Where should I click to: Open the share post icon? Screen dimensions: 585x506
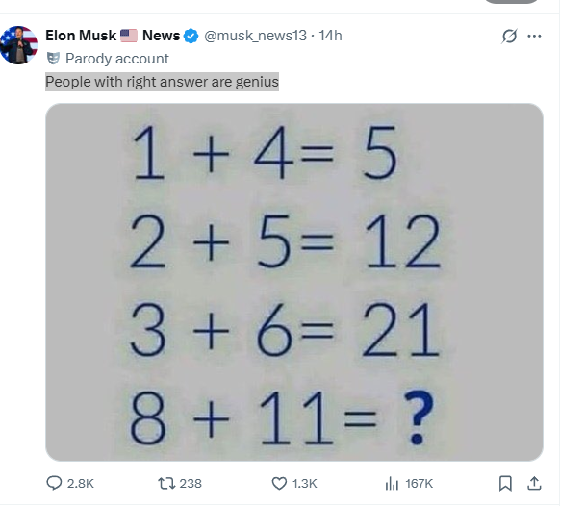(535, 483)
